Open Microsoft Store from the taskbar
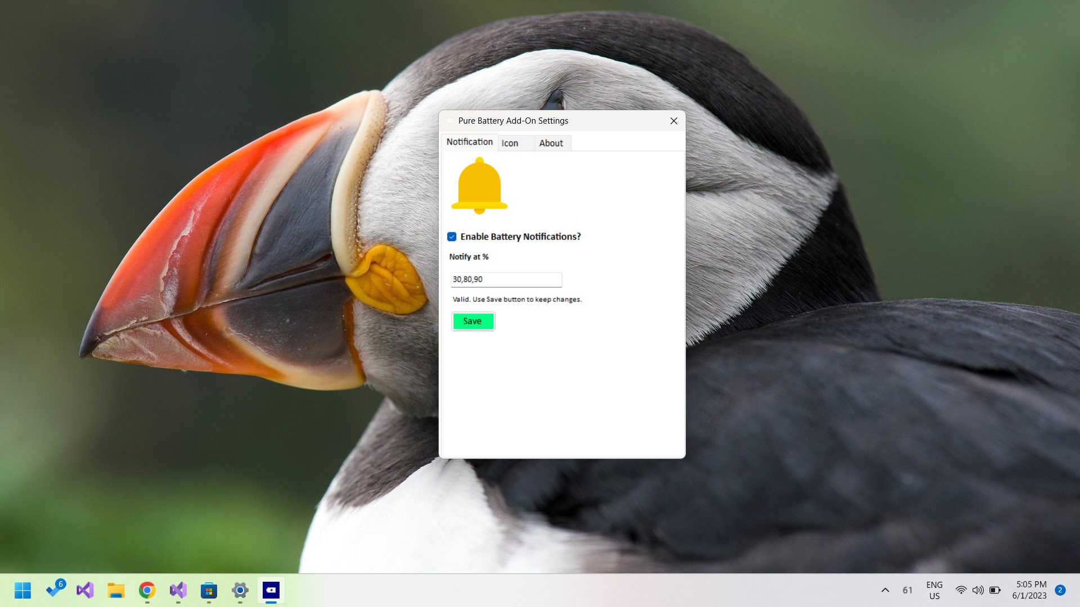 coord(209,591)
